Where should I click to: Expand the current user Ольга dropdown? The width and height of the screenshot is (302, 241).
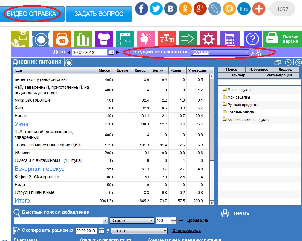pyautogui.click(x=246, y=53)
